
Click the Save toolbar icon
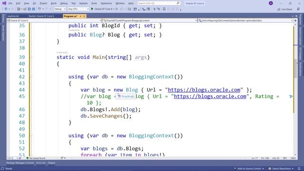point(29,9)
